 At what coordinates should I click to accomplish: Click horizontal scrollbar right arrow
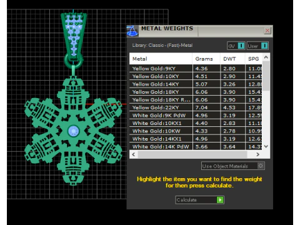click(x=258, y=154)
